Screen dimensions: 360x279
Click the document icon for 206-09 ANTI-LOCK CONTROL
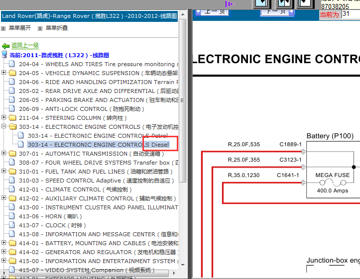coord(12,108)
